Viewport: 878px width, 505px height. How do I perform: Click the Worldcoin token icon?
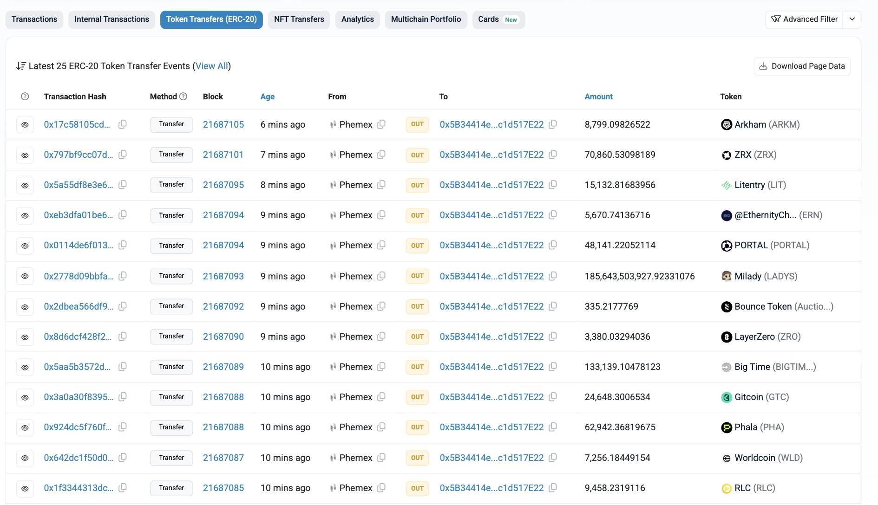click(x=727, y=458)
